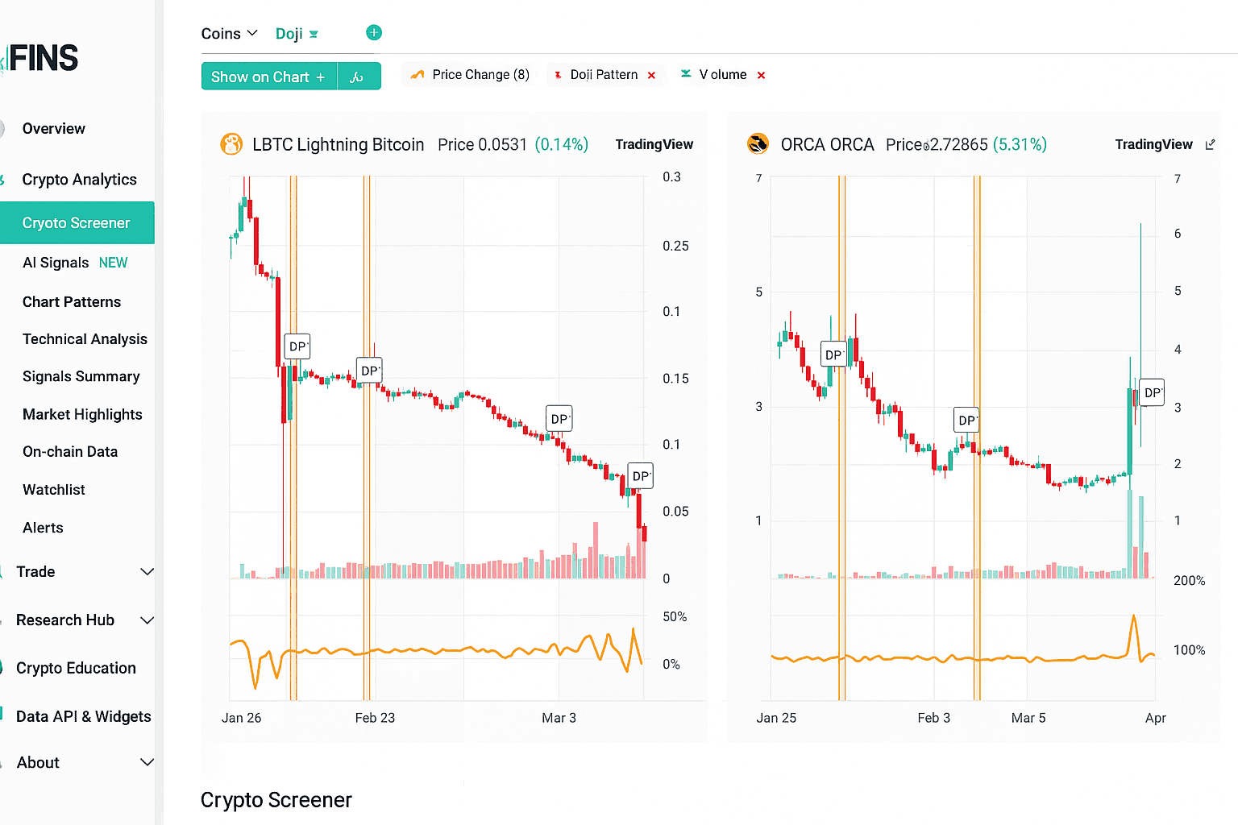Expand the Coins dropdown
This screenshot has height=825, width=1238.
point(229,34)
